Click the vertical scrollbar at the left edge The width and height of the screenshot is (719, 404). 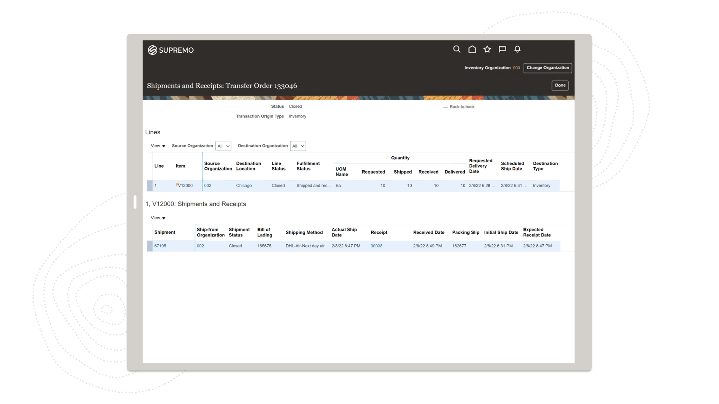click(x=136, y=202)
